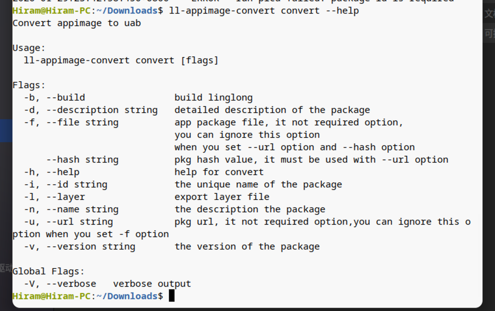Click the "--name string" flag name
Screen dimensions: 495x311
[82, 209]
